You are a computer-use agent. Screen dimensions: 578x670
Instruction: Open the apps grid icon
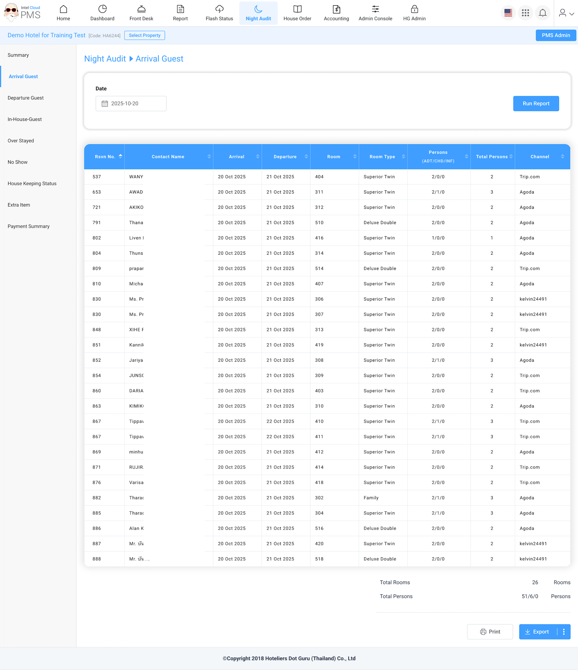click(x=525, y=13)
